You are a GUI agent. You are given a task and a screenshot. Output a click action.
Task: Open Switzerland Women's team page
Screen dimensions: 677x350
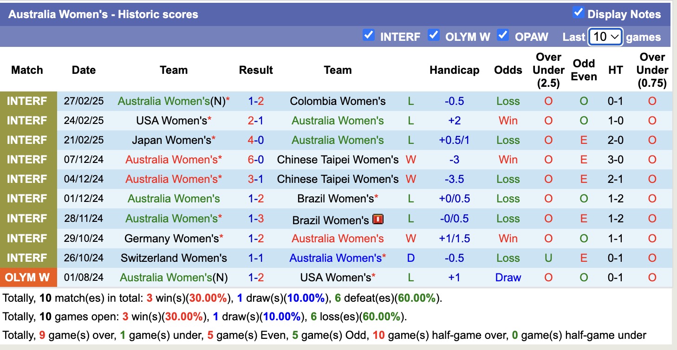coord(174,258)
